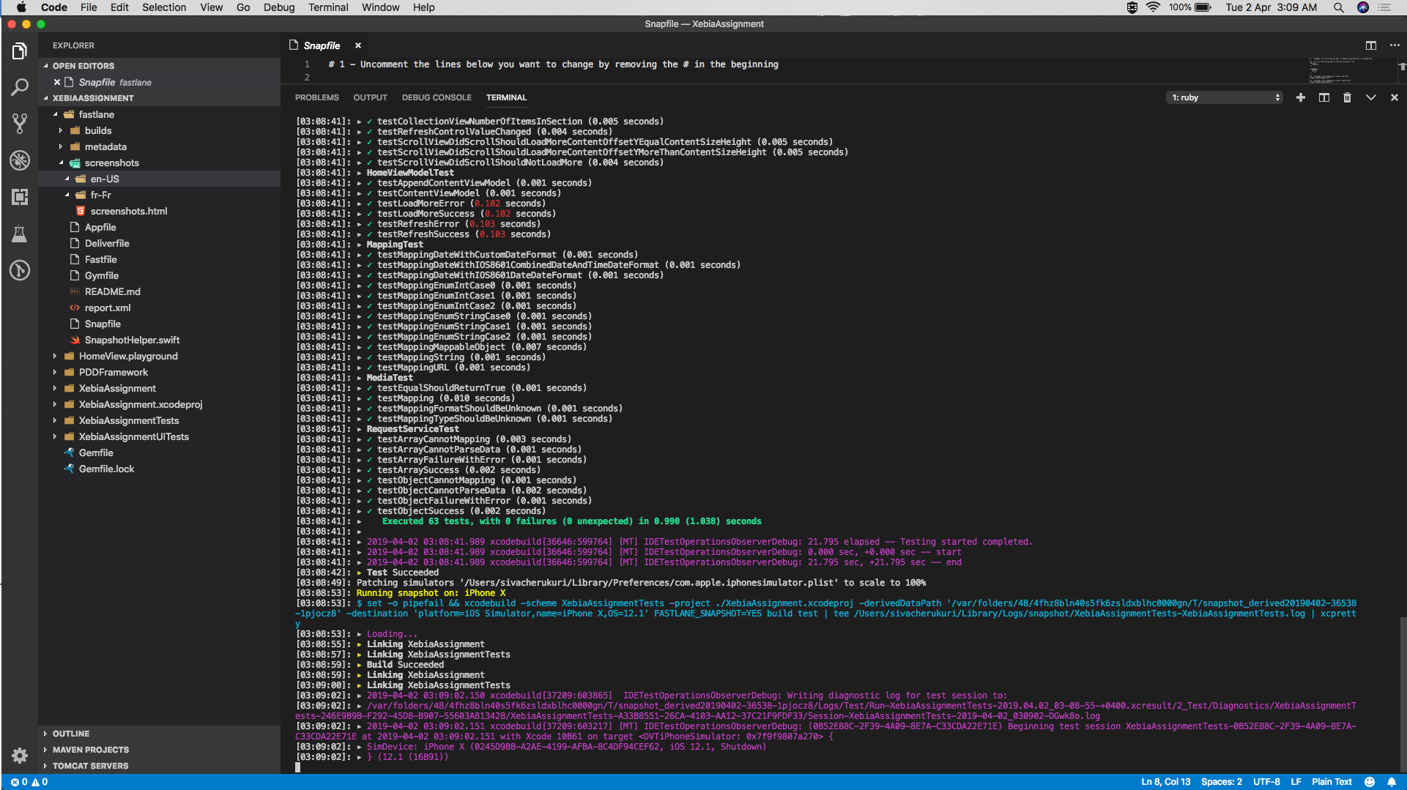Open the Test beaker view in activity bar
The image size is (1407, 790).
click(x=20, y=234)
